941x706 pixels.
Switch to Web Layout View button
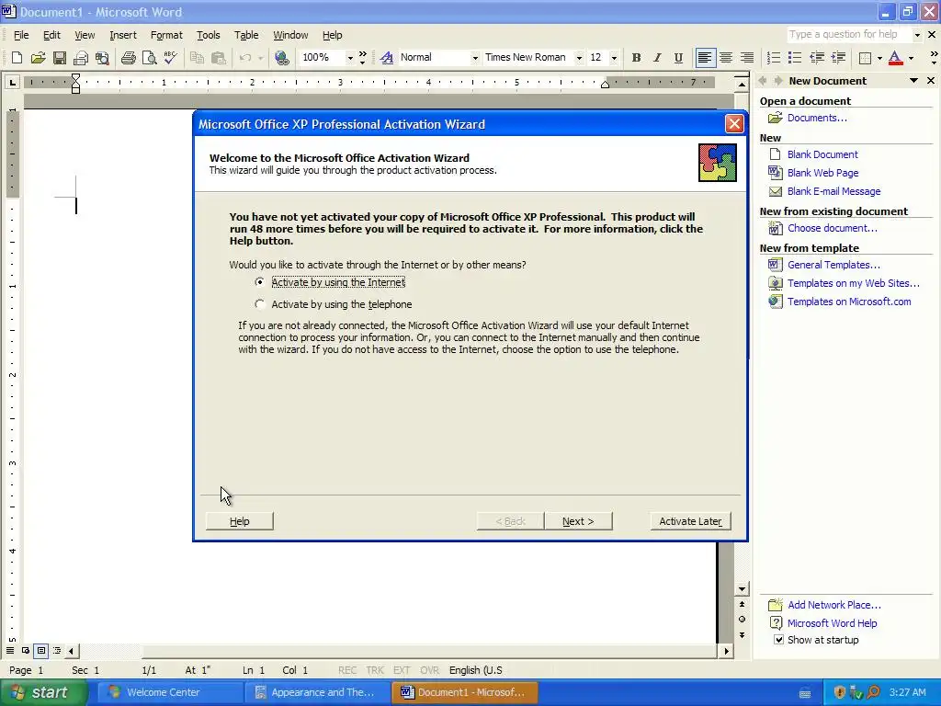(x=26, y=651)
